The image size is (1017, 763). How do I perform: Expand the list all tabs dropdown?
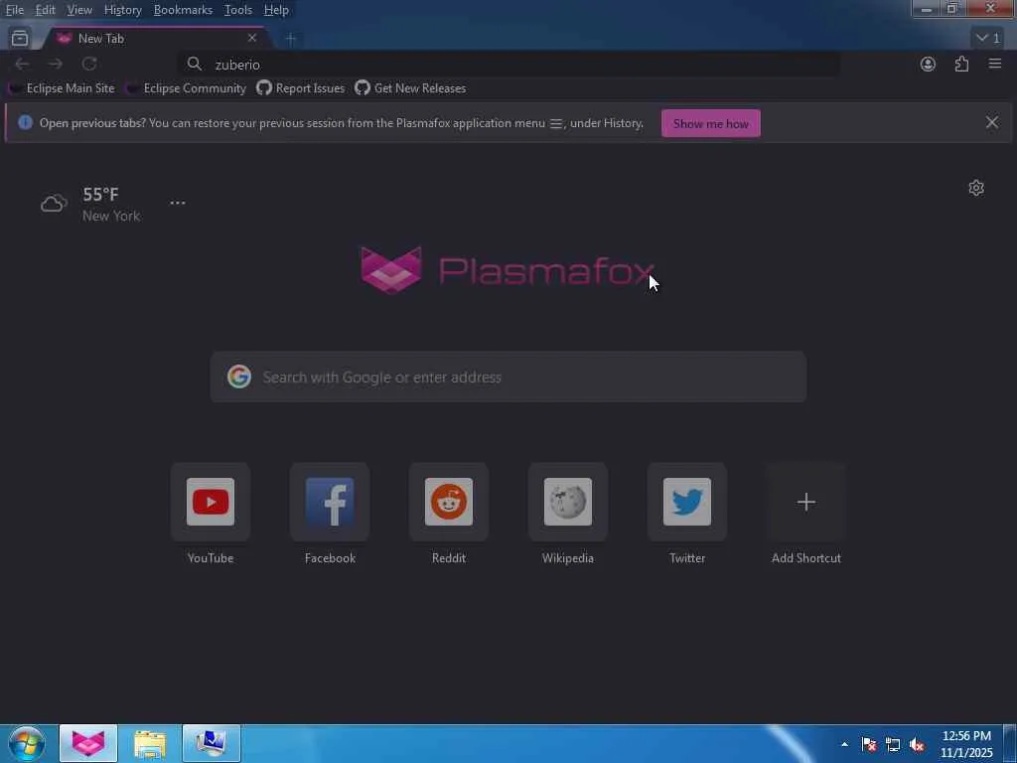(987, 39)
